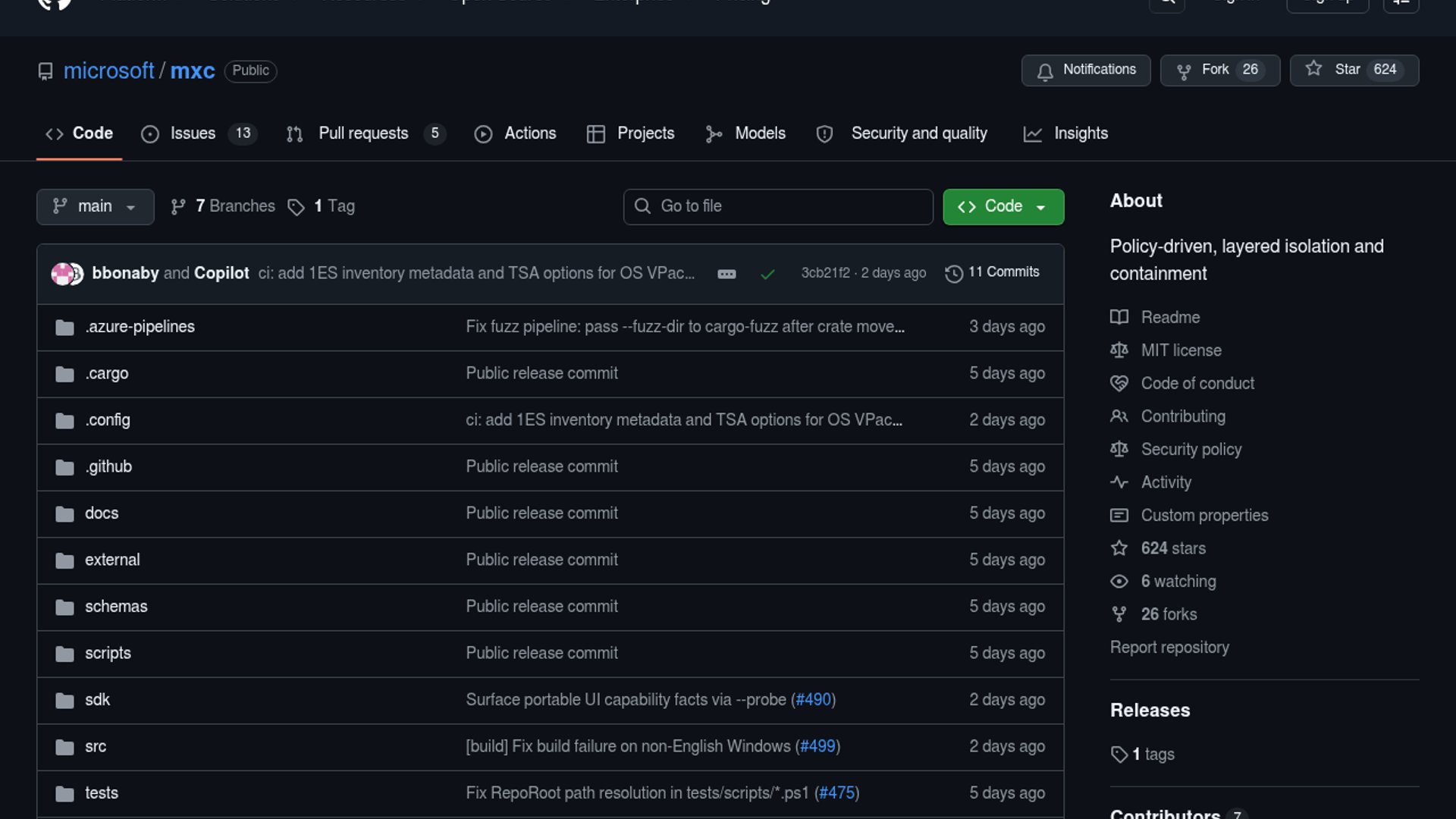Image resolution: width=1456 pixels, height=819 pixels.
Task: Open the Security and quality tab
Action: click(x=902, y=133)
